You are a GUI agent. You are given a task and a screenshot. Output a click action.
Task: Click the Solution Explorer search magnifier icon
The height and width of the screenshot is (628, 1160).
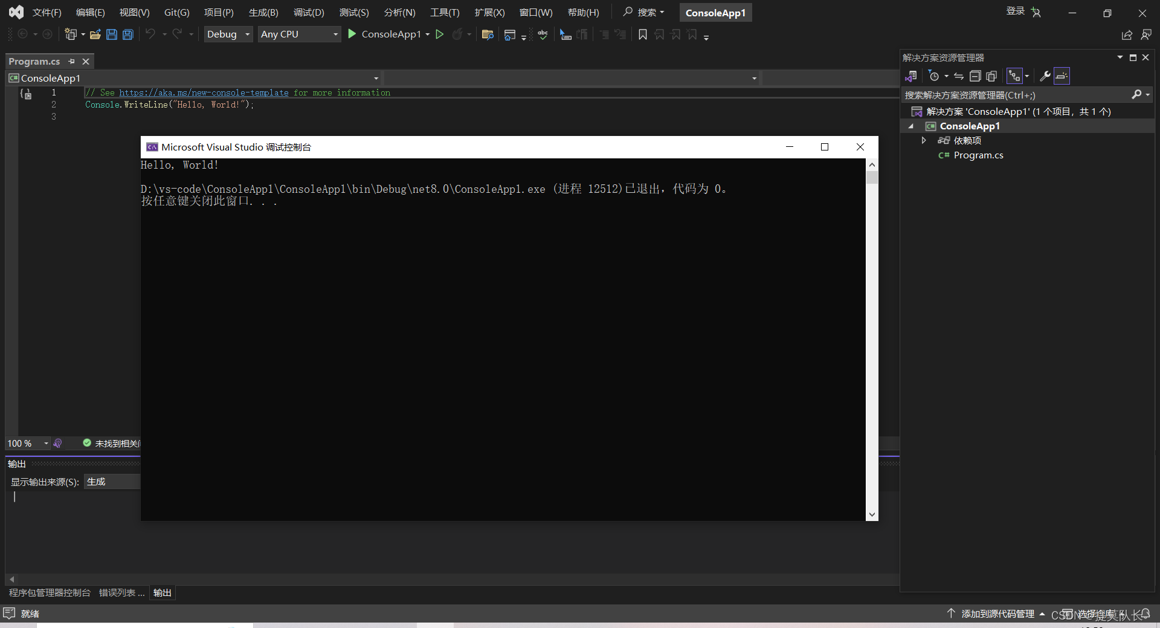click(x=1136, y=95)
